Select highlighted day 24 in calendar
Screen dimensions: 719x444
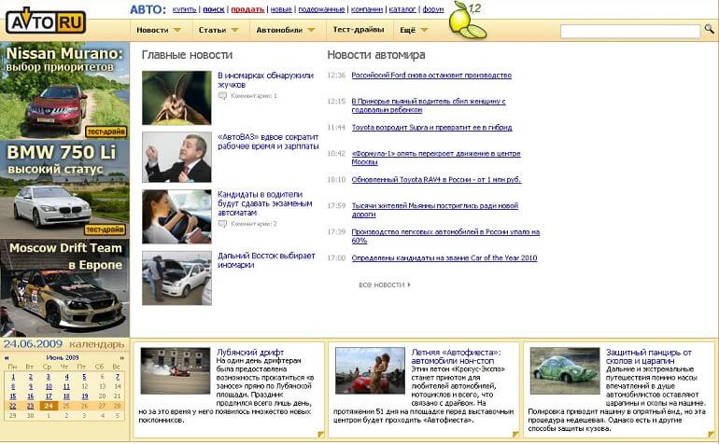pos(49,406)
